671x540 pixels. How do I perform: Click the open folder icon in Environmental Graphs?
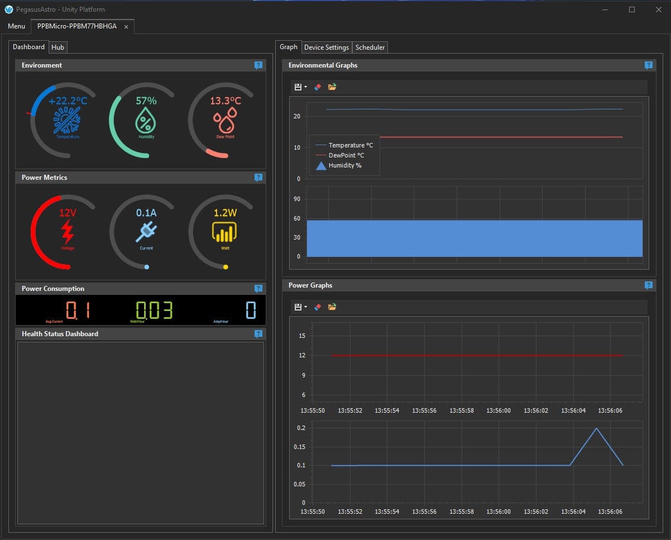332,87
